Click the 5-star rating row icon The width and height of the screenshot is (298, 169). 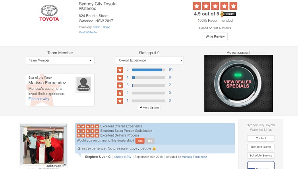pyautogui.click(x=120, y=70)
